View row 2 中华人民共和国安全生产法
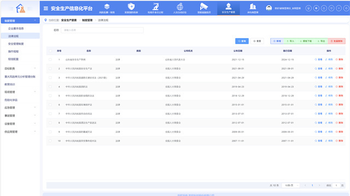This screenshot has width=350, height=196. coord(318,69)
